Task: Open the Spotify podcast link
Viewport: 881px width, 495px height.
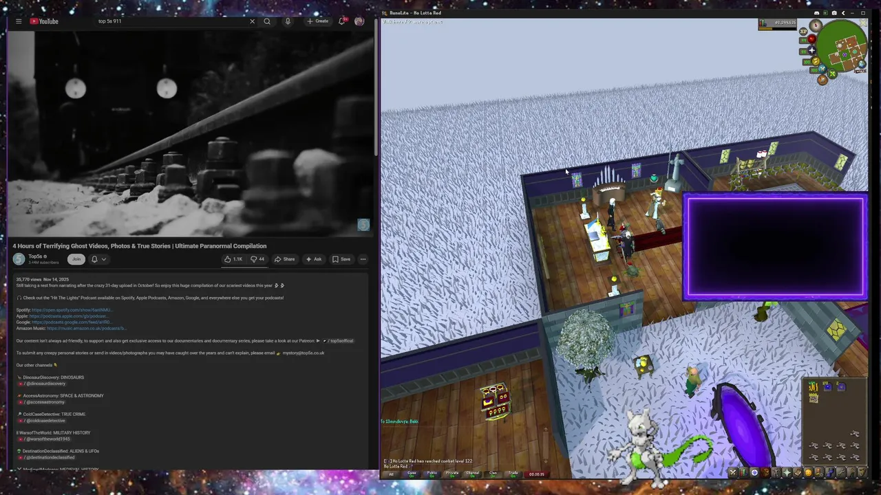Action: pyautogui.click(x=72, y=310)
